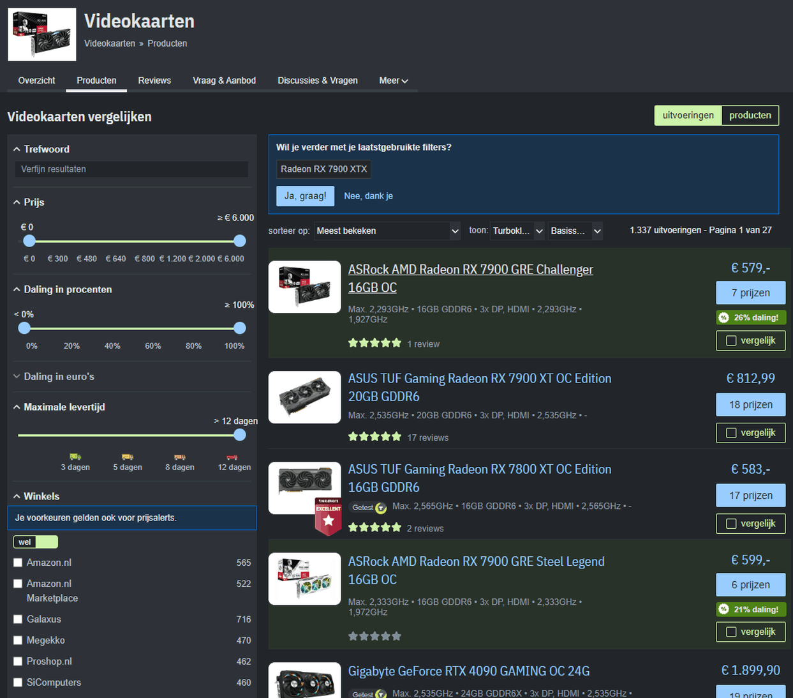Tick the vergelijk checkbox for ASRock Challenger

[x=731, y=341]
